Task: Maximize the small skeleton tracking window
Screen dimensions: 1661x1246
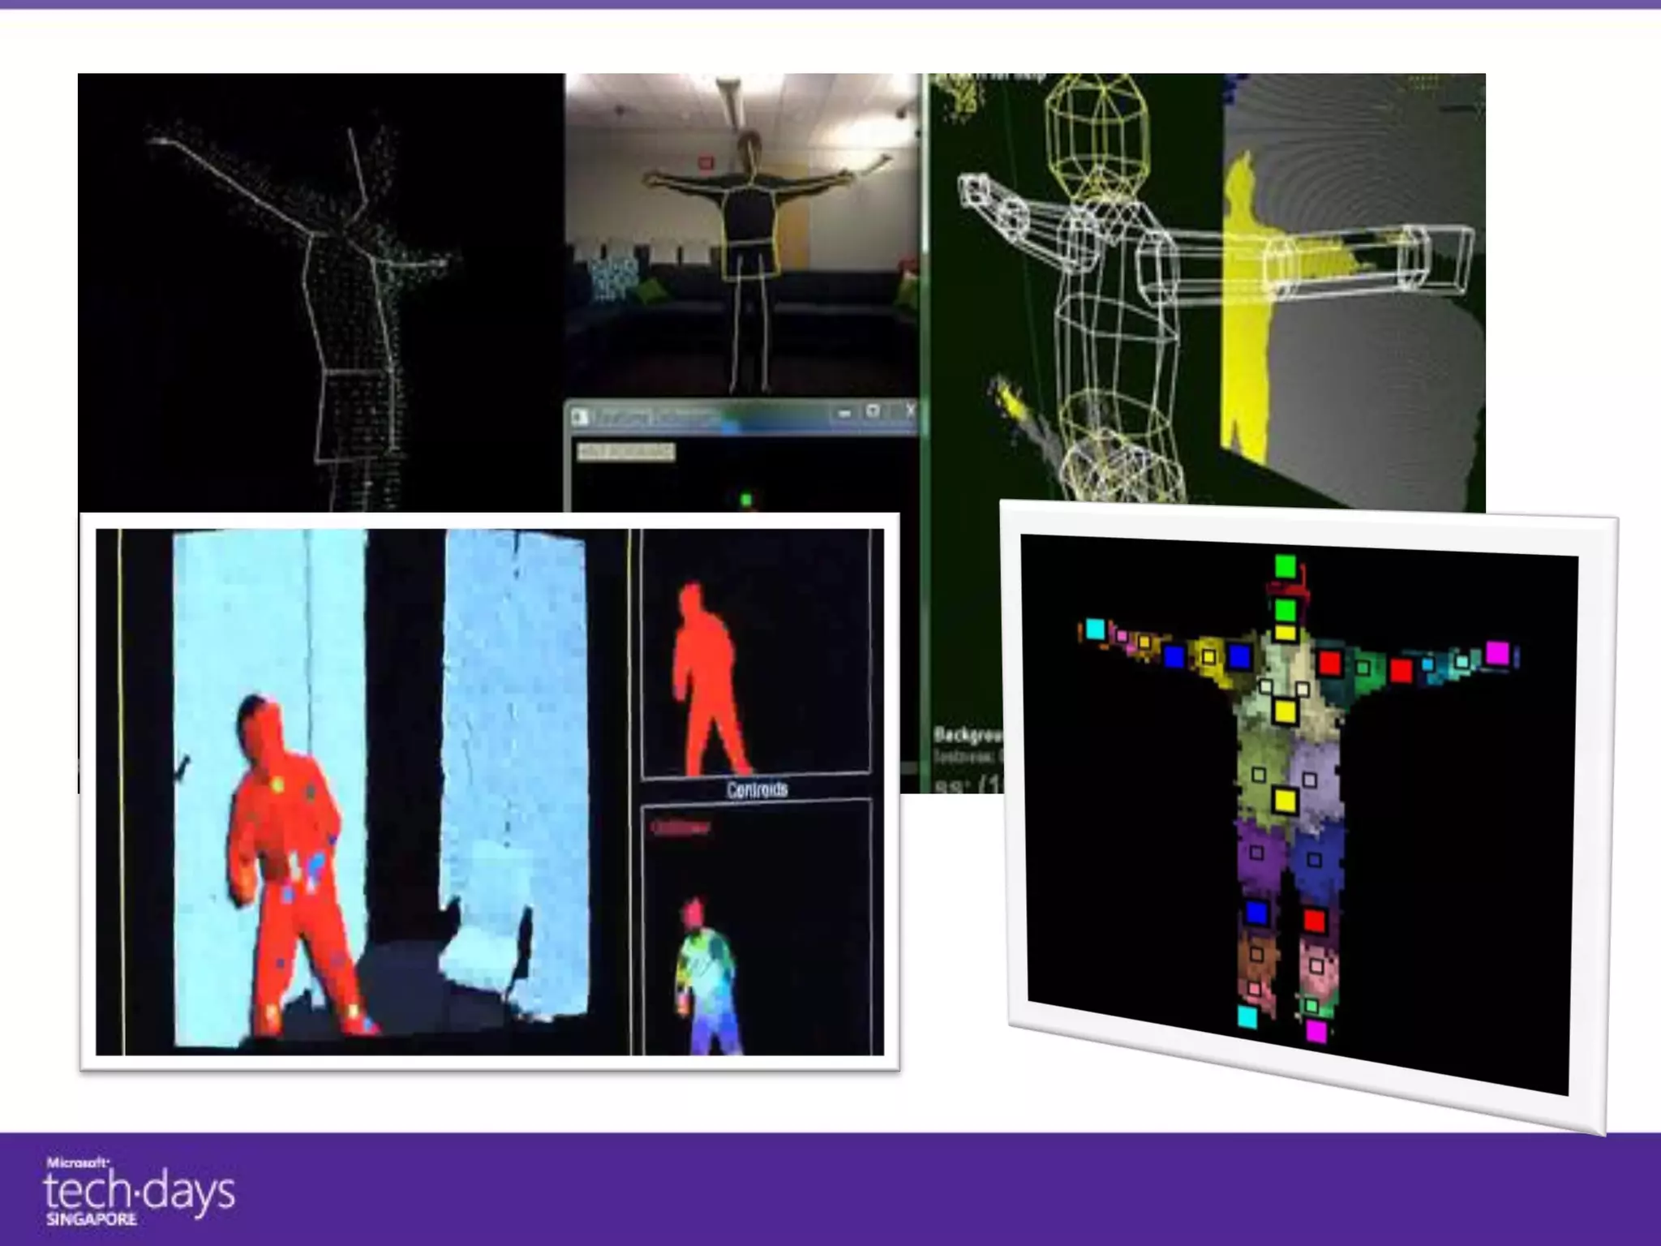Action: pyautogui.click(x=873, y=411)
